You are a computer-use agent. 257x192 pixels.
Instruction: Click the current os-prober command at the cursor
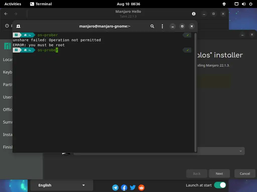48,50
